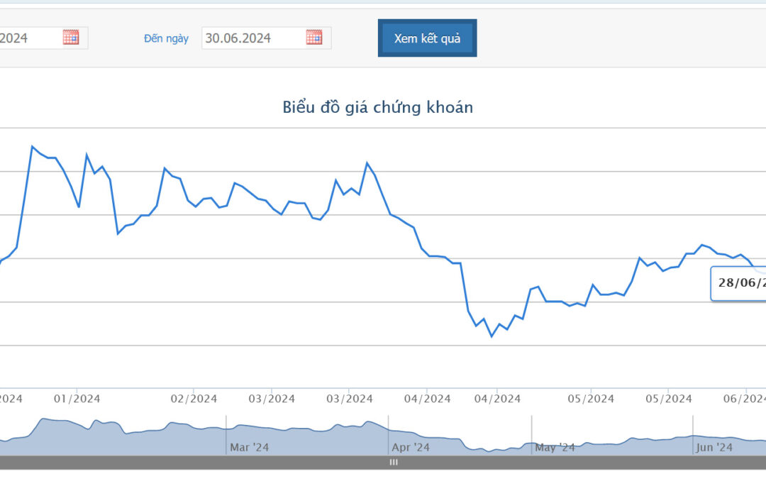The height and width of the screenshot is (479, 766).
Task: Click the 02/2024 x-axis label
Action: [194, 399]
